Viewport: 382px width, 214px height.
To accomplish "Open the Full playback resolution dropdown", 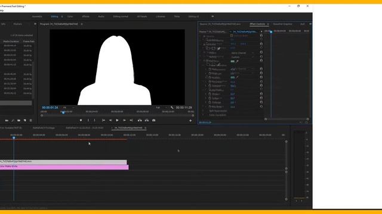I will 162,108.
